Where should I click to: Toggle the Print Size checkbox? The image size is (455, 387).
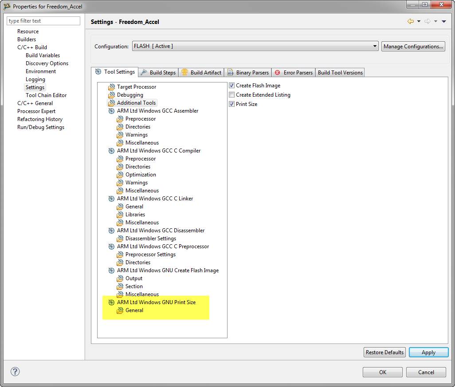(x=231, y=104)
